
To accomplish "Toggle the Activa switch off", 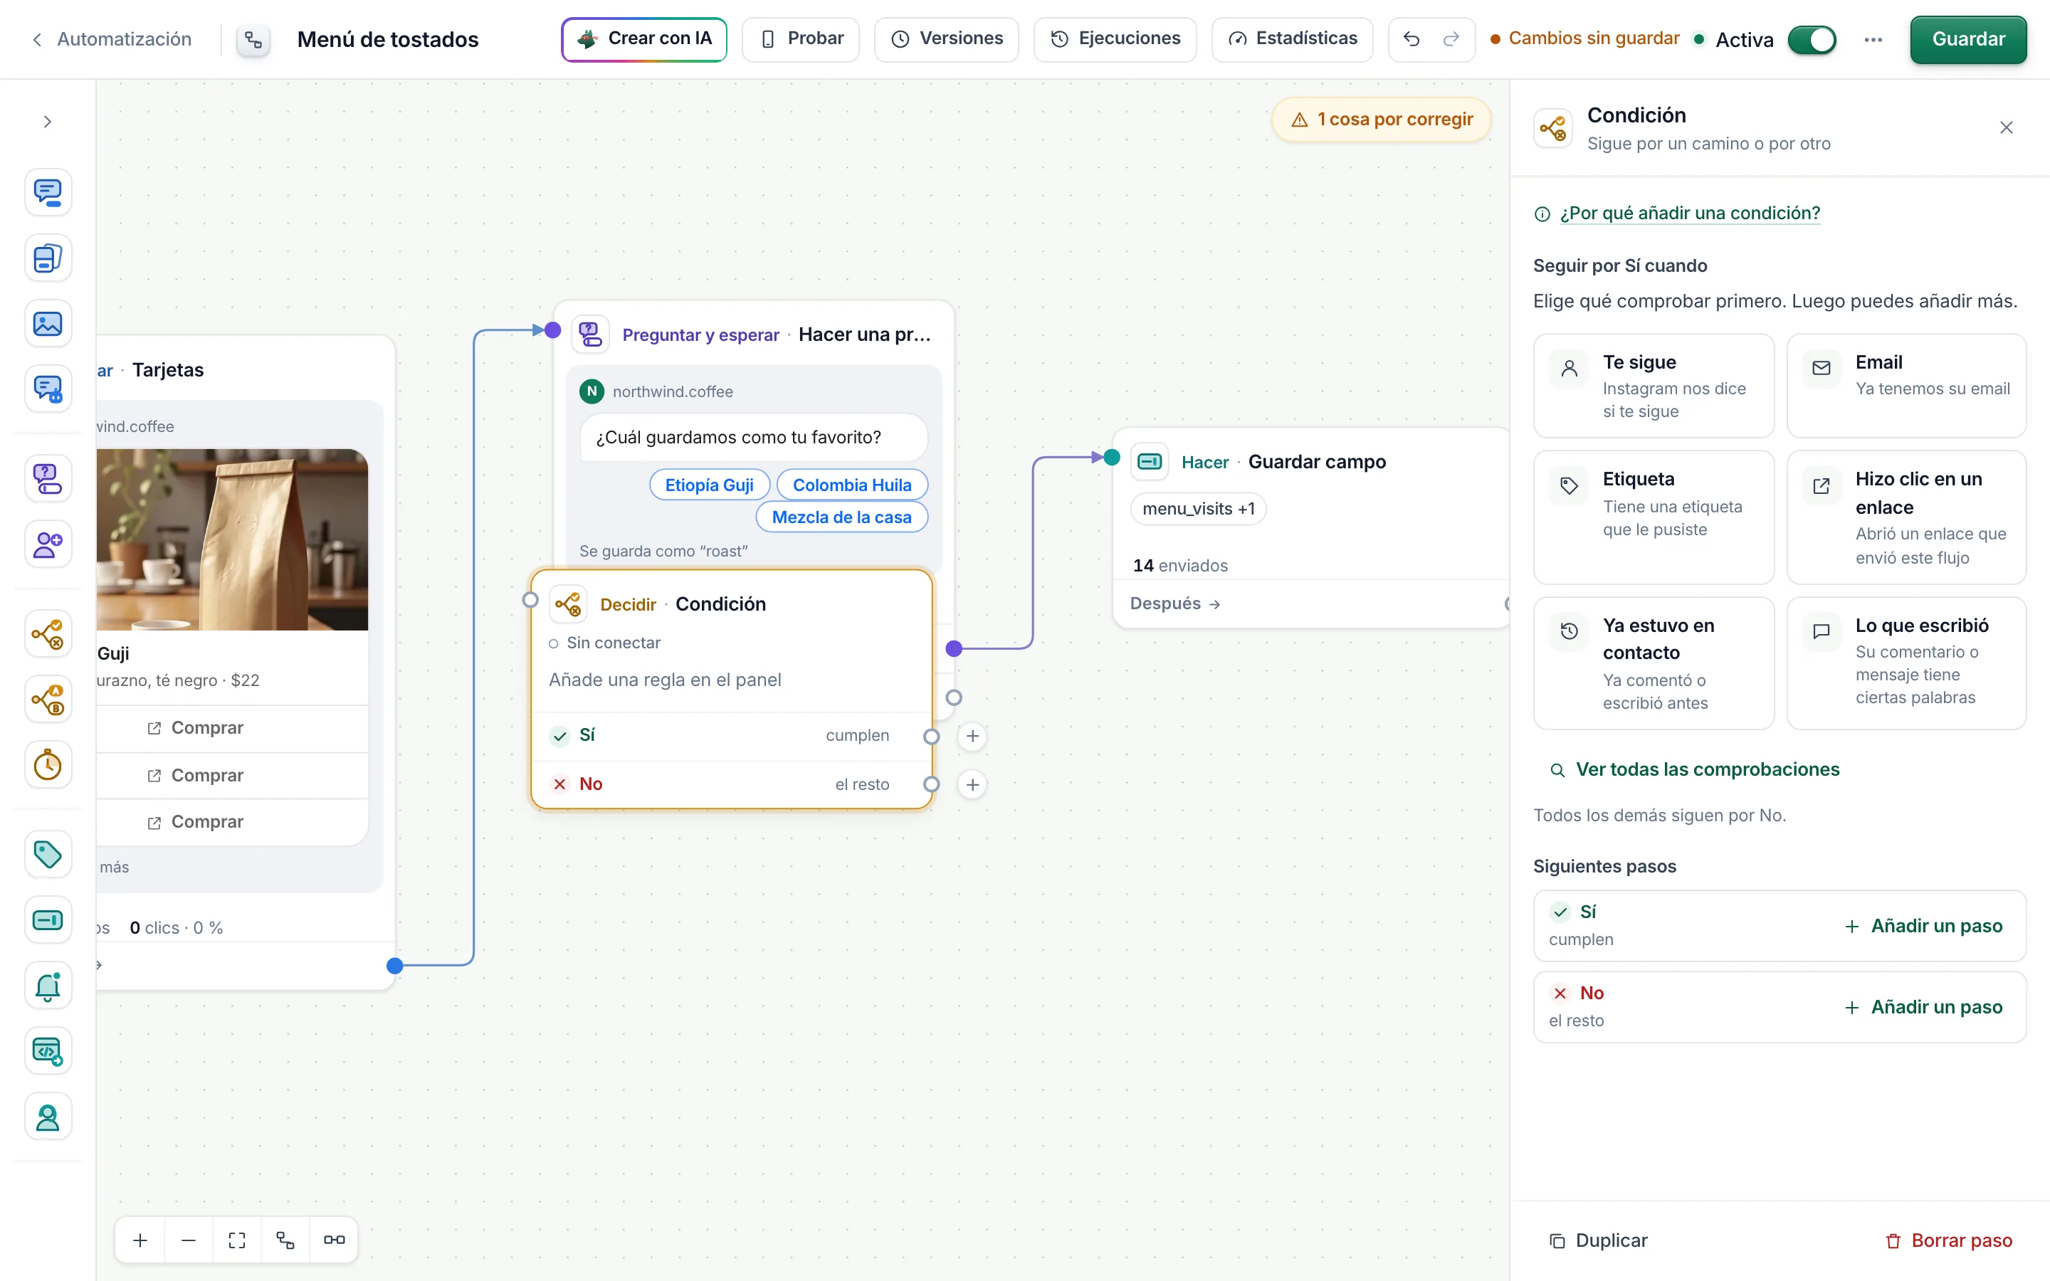I will [x=1811, y=40].
